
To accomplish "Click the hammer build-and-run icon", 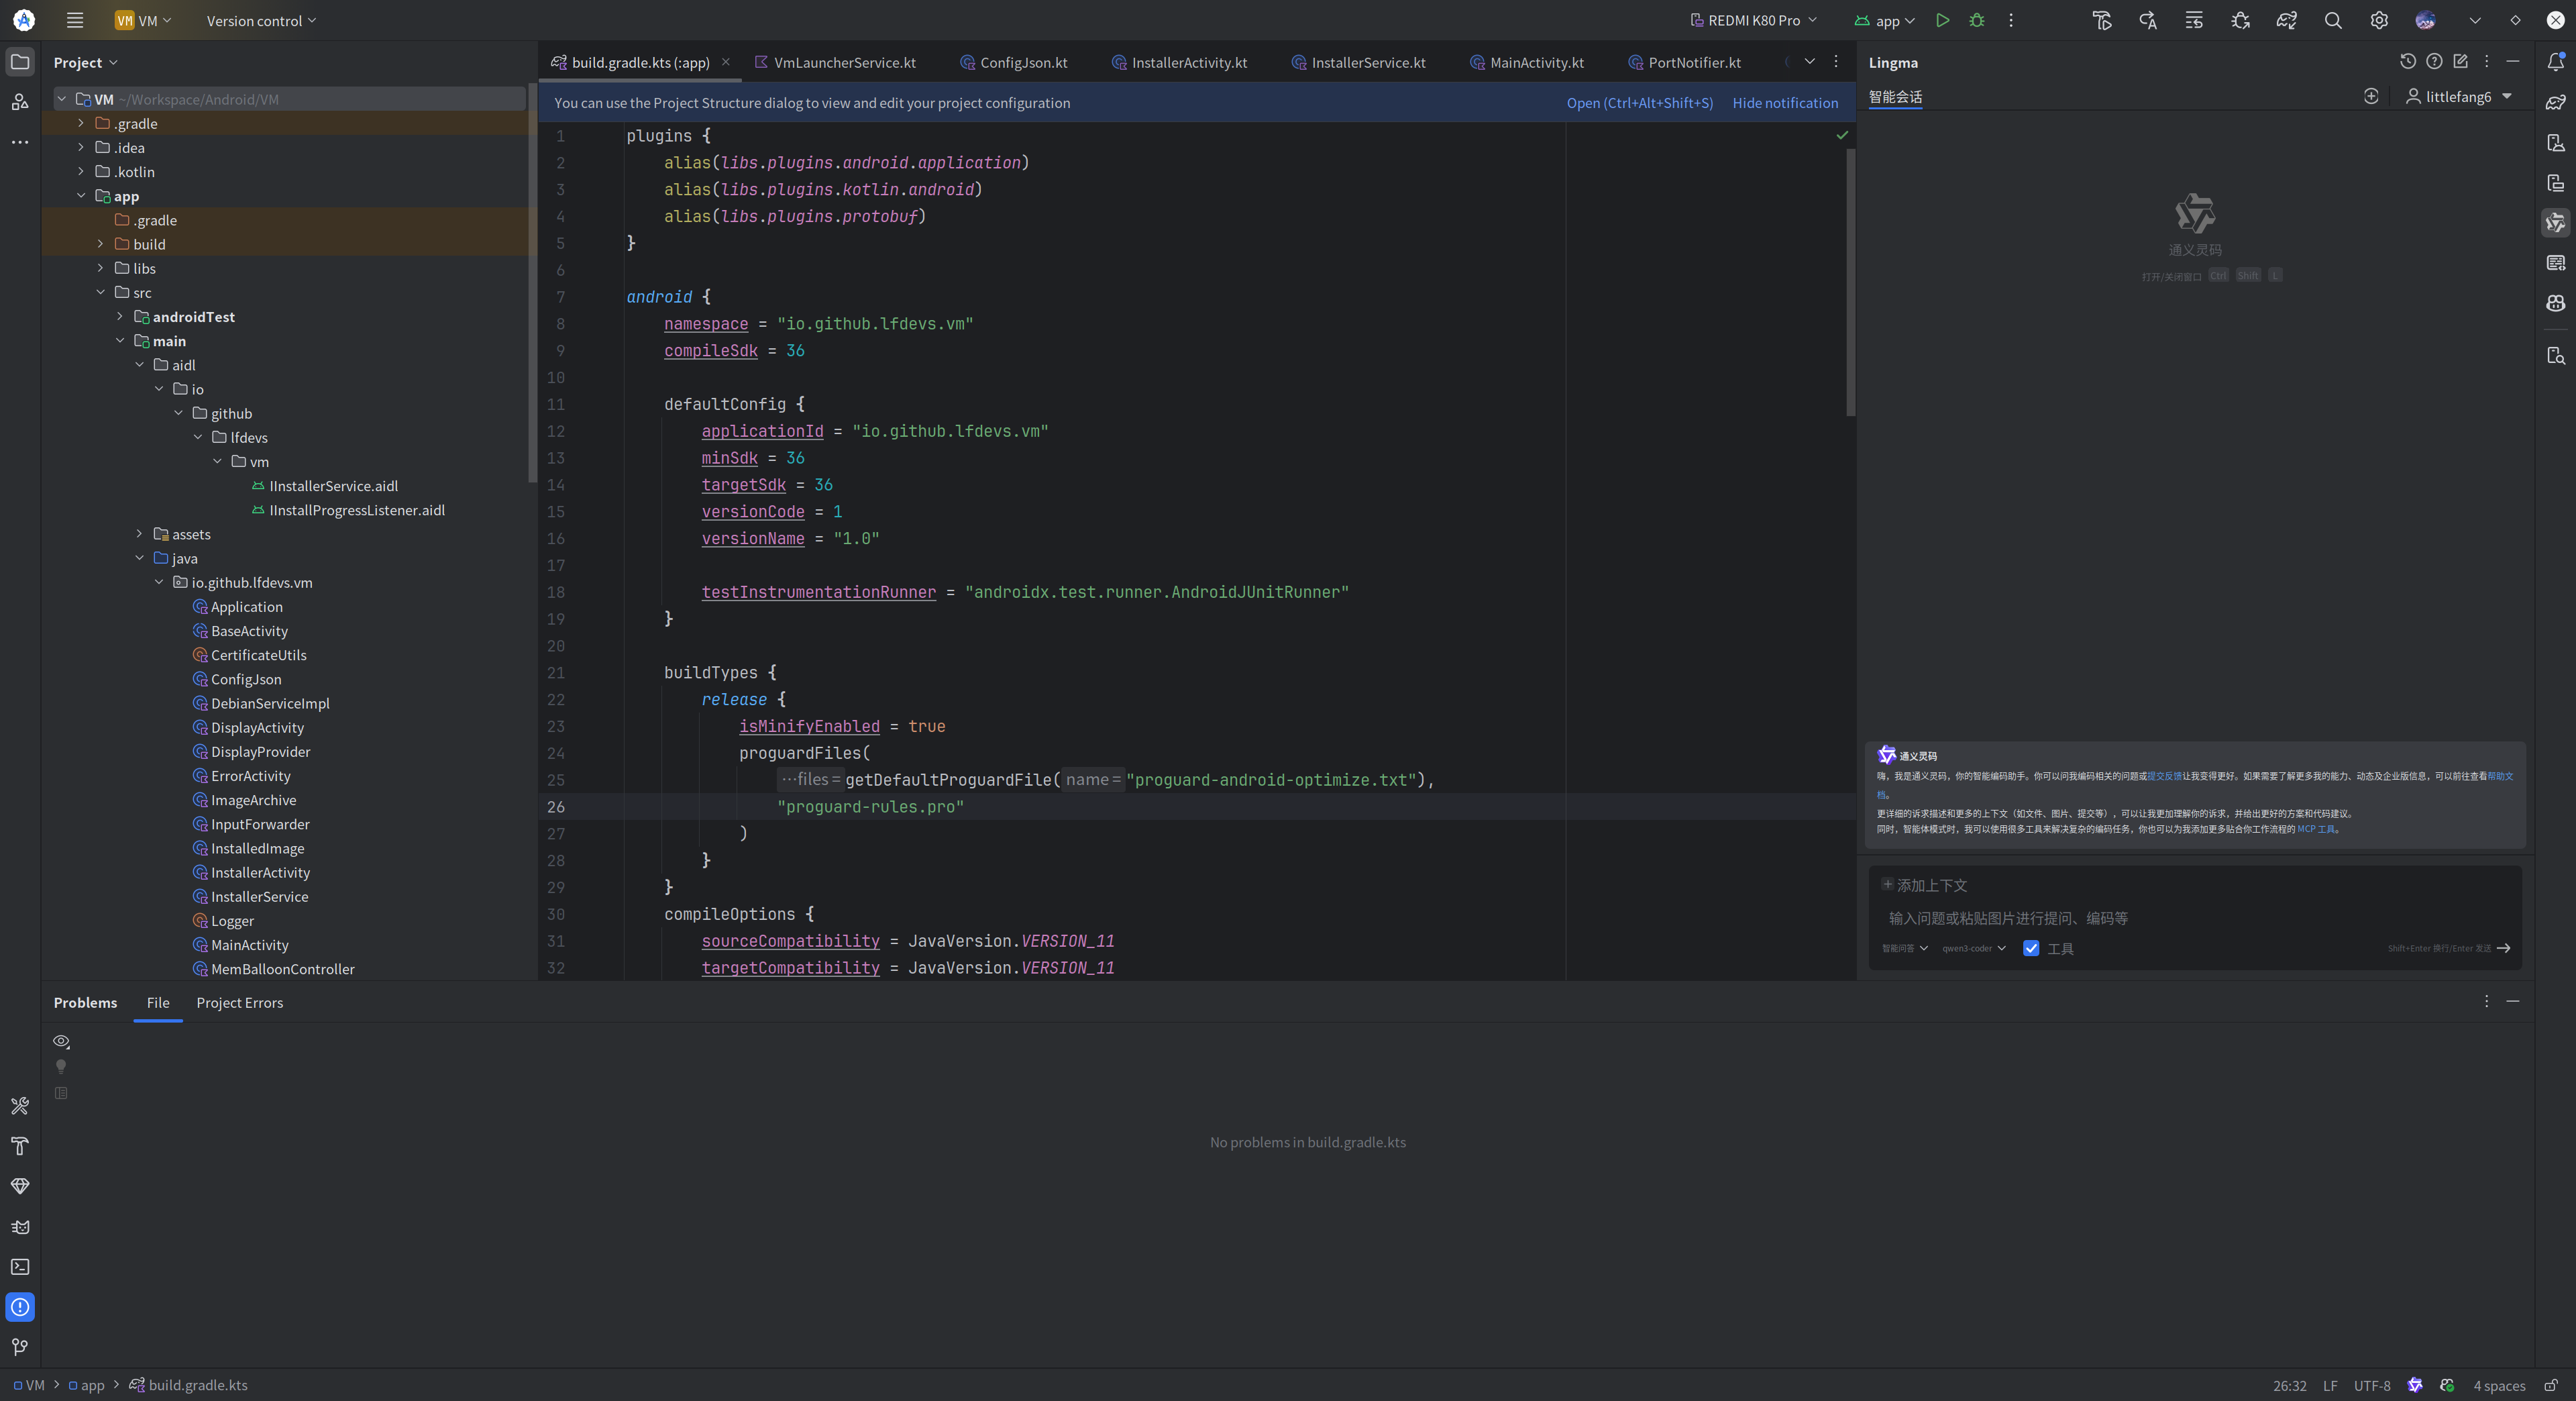I will click(x=2102, y=20).
